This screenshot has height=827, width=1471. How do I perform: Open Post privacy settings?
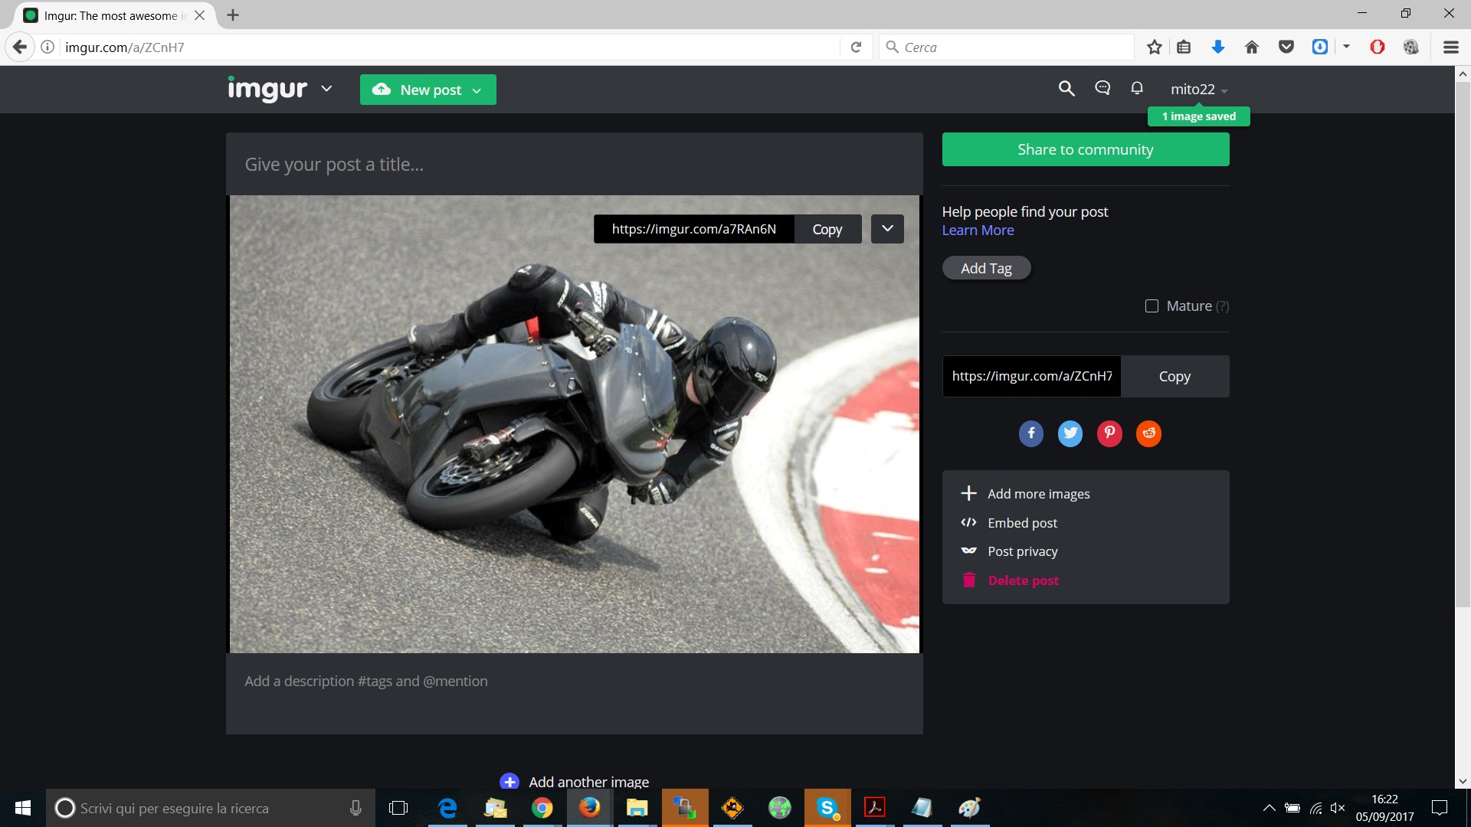1010,551
